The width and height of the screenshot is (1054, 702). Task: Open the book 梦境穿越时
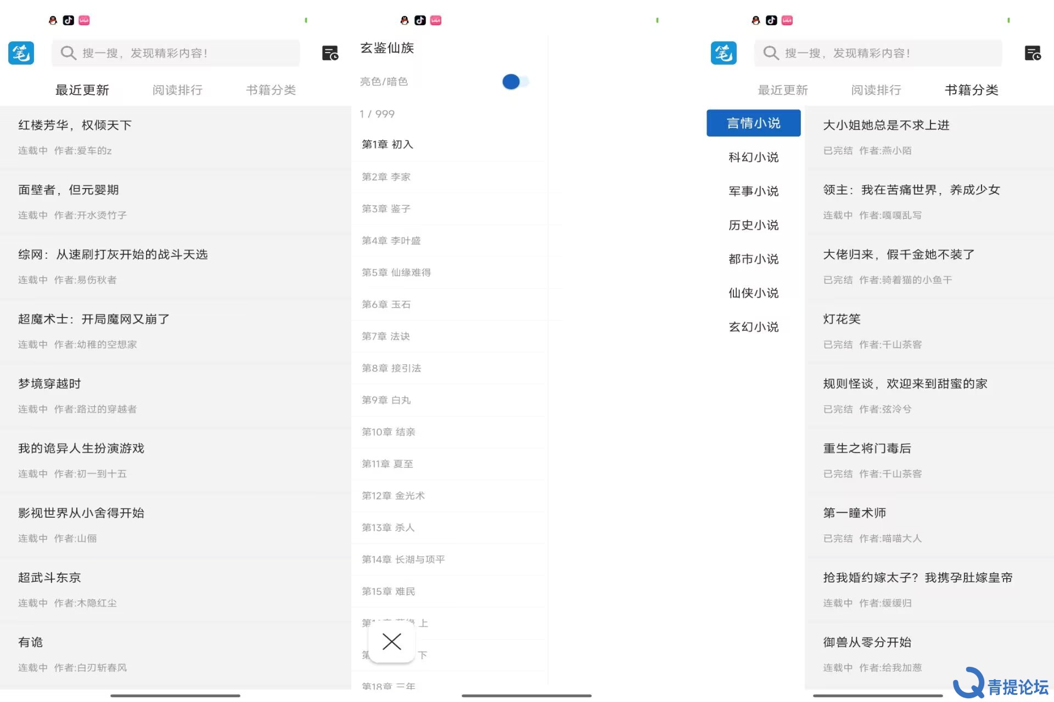[x=49, y=384]
